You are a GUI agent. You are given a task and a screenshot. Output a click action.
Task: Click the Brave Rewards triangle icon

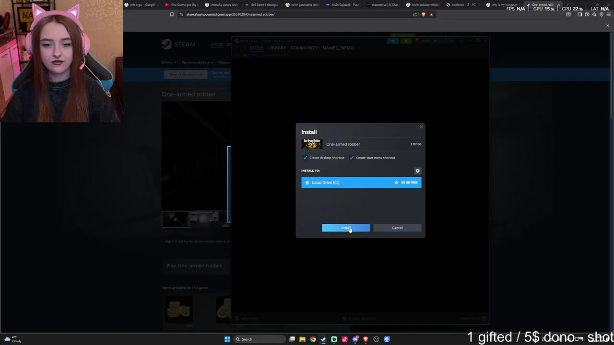431,14
